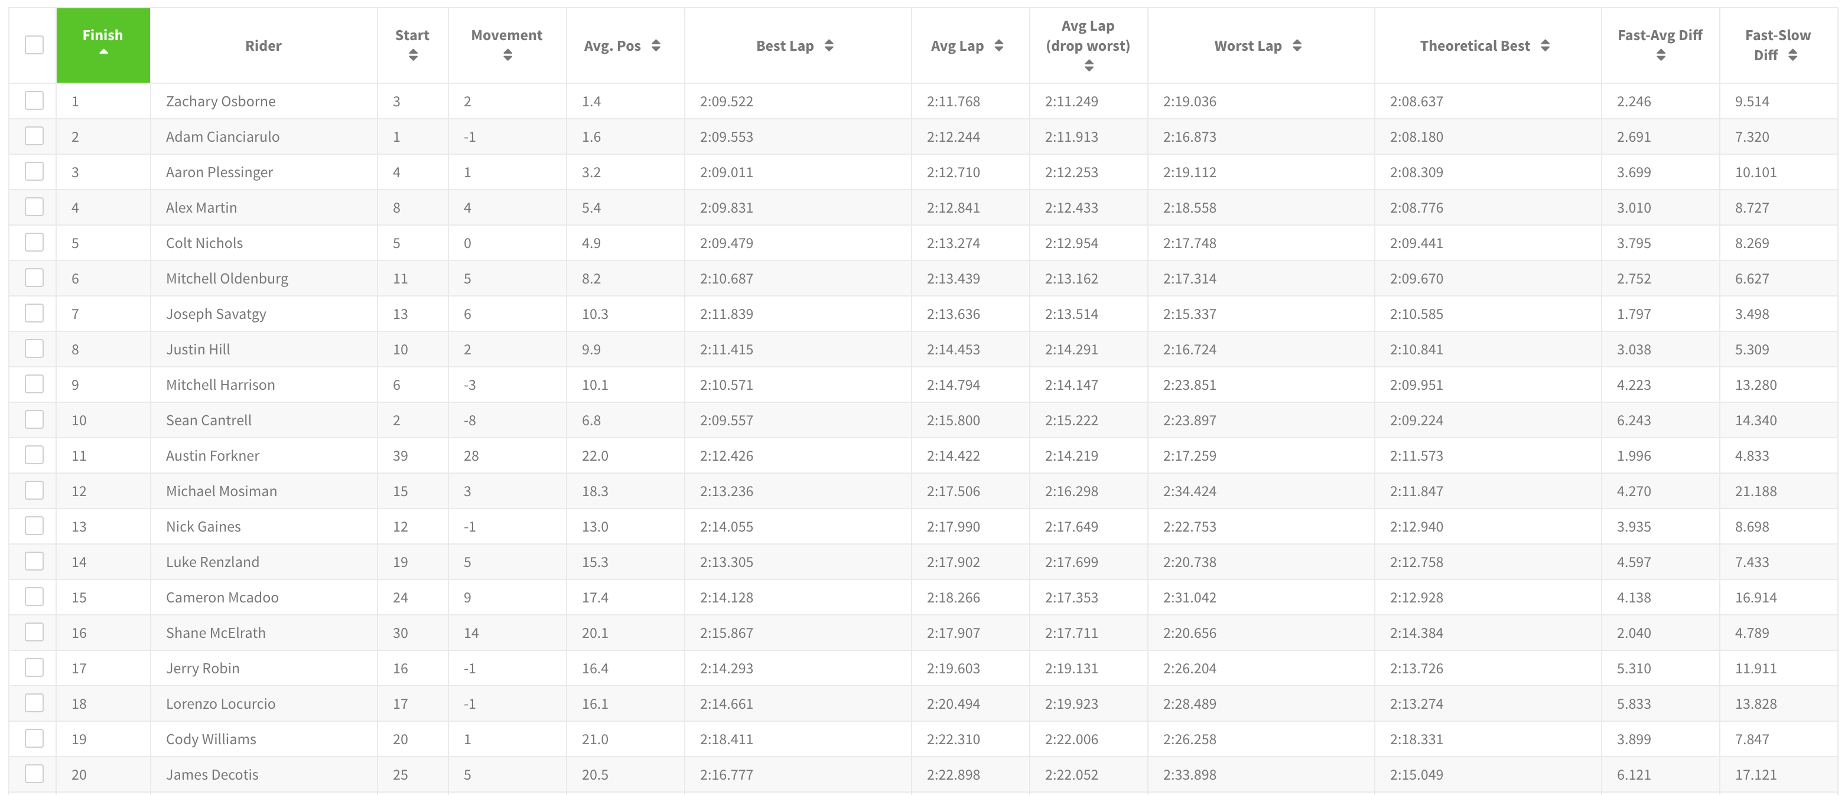Screen dimensions: 1848x795
Task: Select the checkbox next to Sean Cantrell
Action: pos(34,420)
